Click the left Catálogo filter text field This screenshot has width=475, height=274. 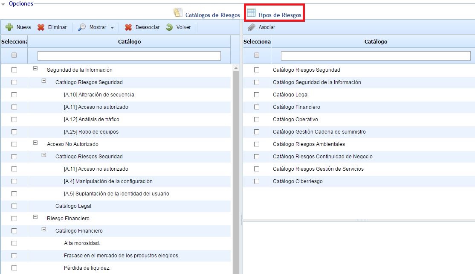click(129, 56)
